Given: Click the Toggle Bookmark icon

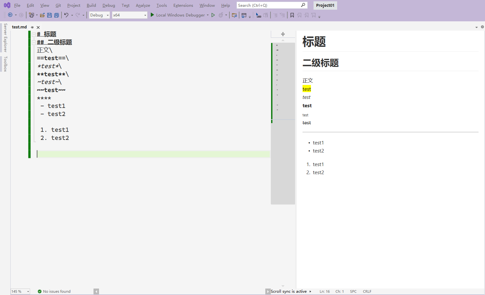Looking at the screenshot, I should click(x=292, y=15).
